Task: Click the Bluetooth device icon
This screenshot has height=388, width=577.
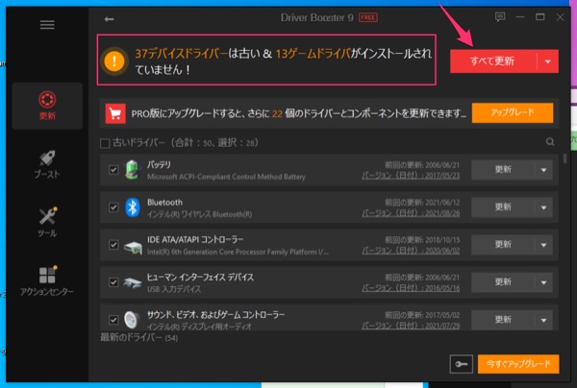Action: click(x=132, y=207)
